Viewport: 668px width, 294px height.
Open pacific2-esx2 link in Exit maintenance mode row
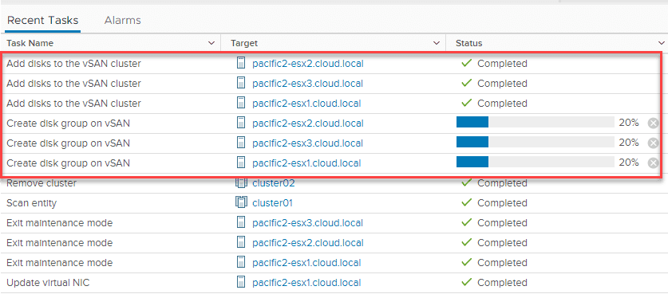(x=307, y=243)
